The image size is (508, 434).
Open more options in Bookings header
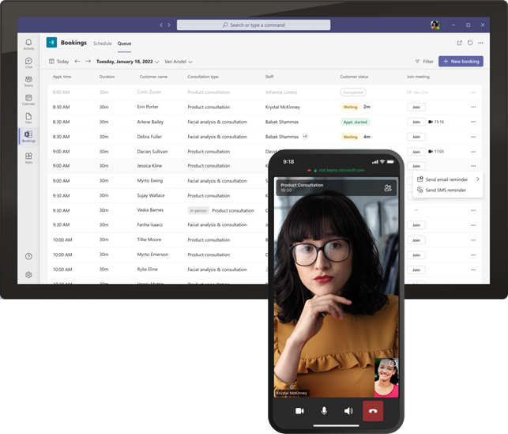click(480, 43)
